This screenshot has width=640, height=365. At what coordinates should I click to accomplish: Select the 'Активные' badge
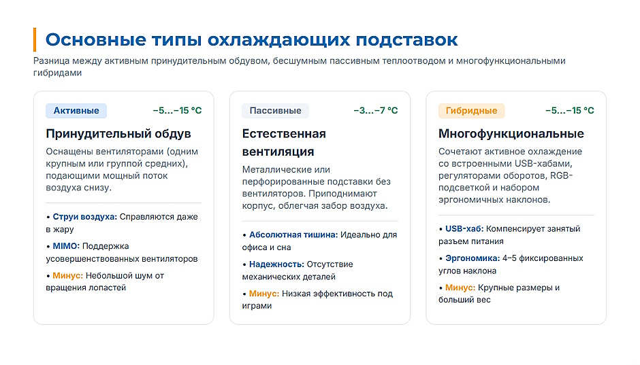[x=76, y=111]
